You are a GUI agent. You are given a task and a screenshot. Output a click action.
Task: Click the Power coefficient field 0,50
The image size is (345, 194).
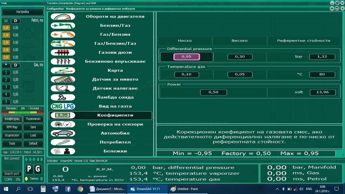[x=213, y=92]
